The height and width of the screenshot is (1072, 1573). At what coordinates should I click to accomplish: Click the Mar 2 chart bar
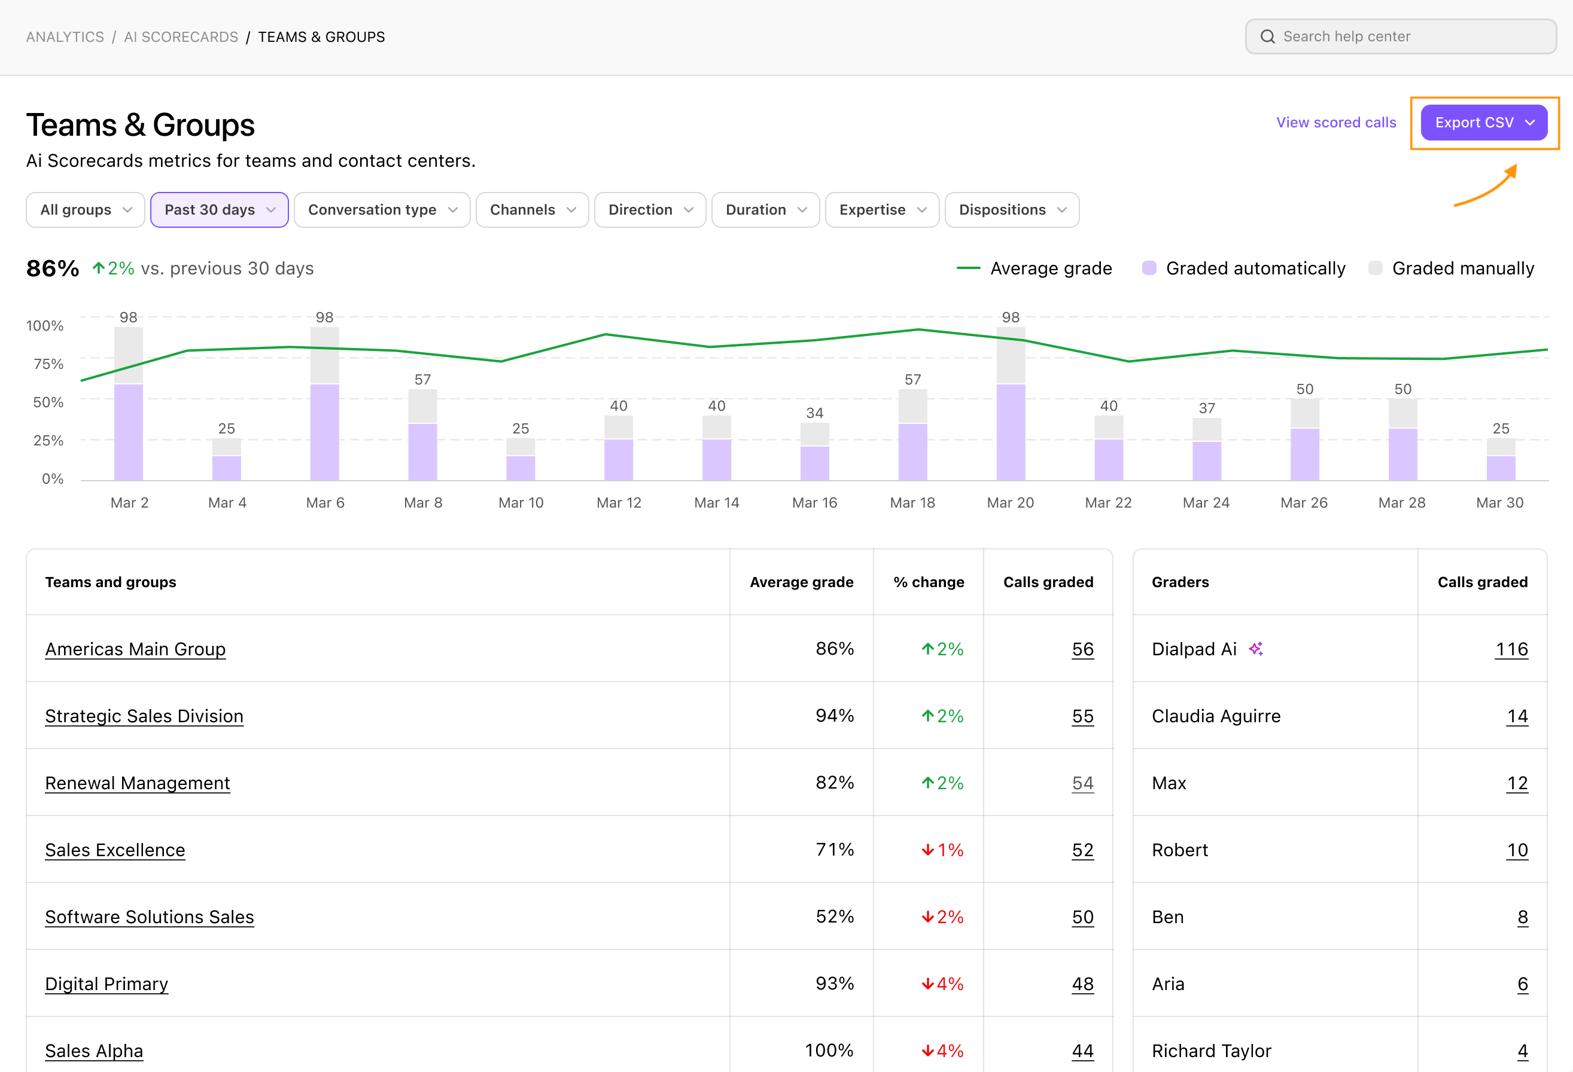click(129, 404)
